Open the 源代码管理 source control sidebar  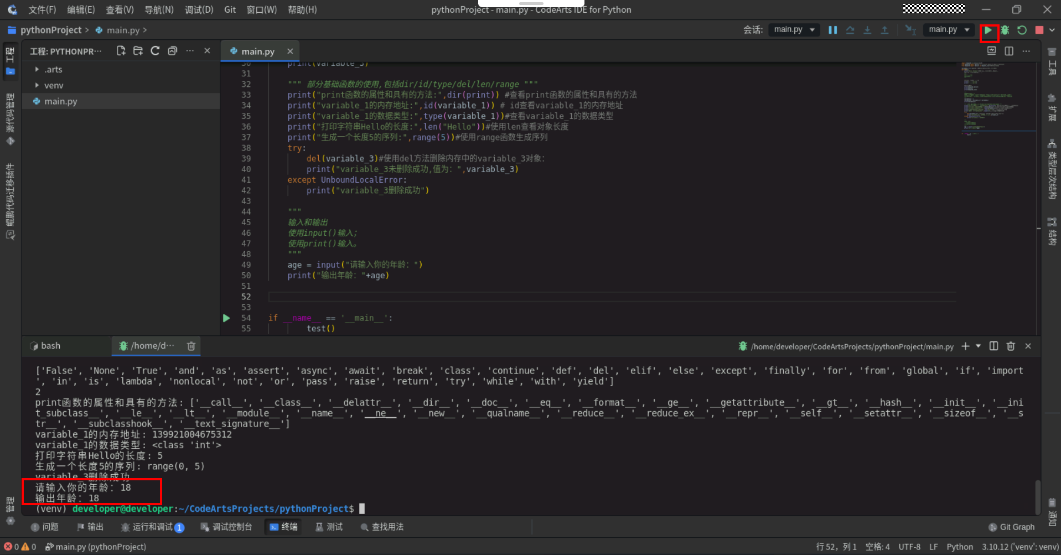click(x=11, y=120)
